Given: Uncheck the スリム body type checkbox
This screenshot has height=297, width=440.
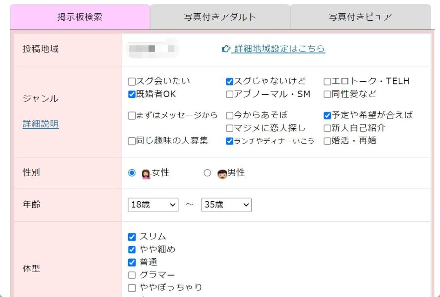Looking at the screenshot, I should 132,237.
